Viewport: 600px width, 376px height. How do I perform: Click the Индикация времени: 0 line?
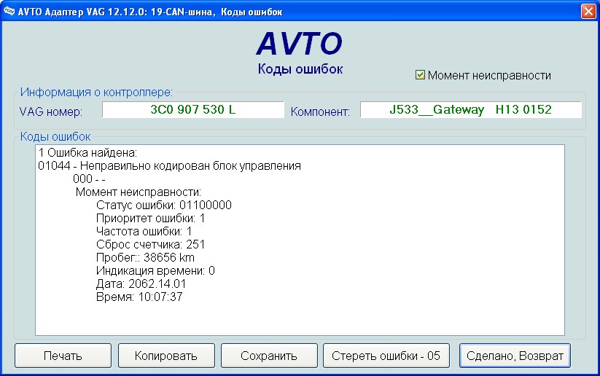click(x=155, y=271)
